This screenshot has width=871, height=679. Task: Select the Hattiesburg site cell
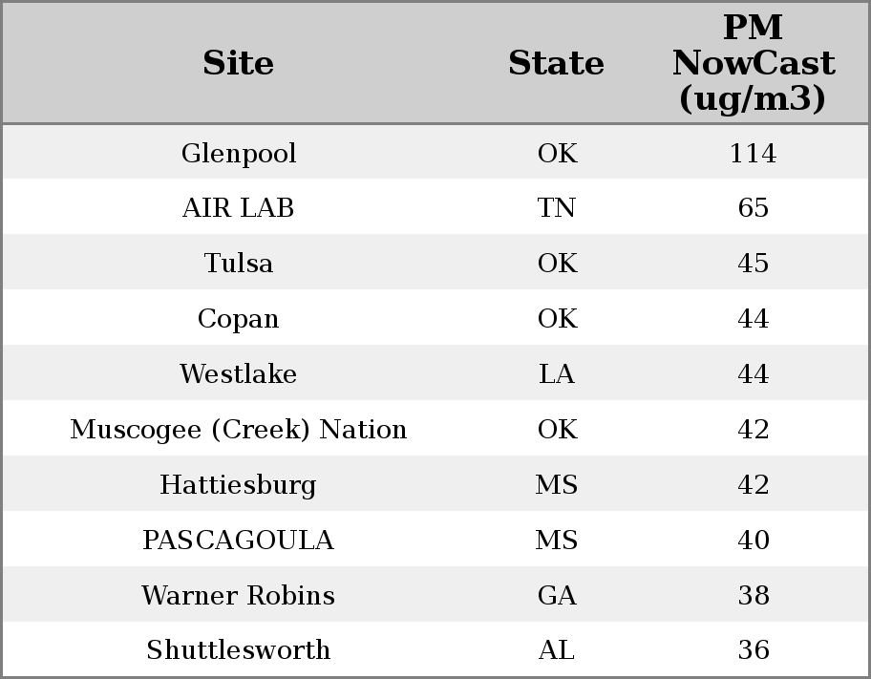tap(239, 485)
